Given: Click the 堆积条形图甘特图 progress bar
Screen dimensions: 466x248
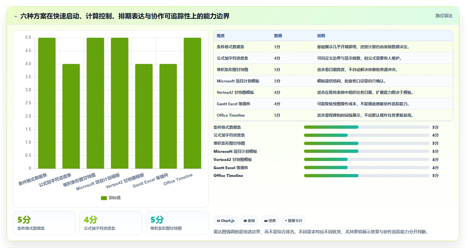Looking at the screenshot, I should click(367, 143).
